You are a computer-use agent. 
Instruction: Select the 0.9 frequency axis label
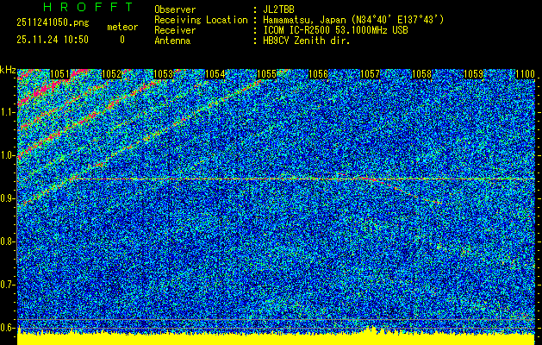tap(8, 198)
